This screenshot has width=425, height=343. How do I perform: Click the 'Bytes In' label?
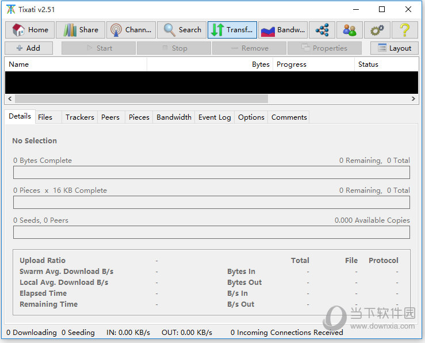[241, 272]
